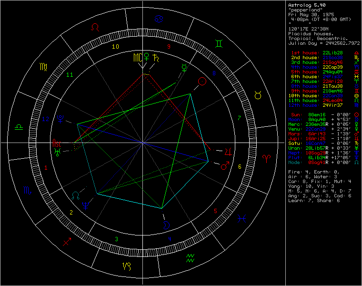Click the red Sagittarius arrow glyph on the ring
Screen dimensions: 362x286
[67, 242]
